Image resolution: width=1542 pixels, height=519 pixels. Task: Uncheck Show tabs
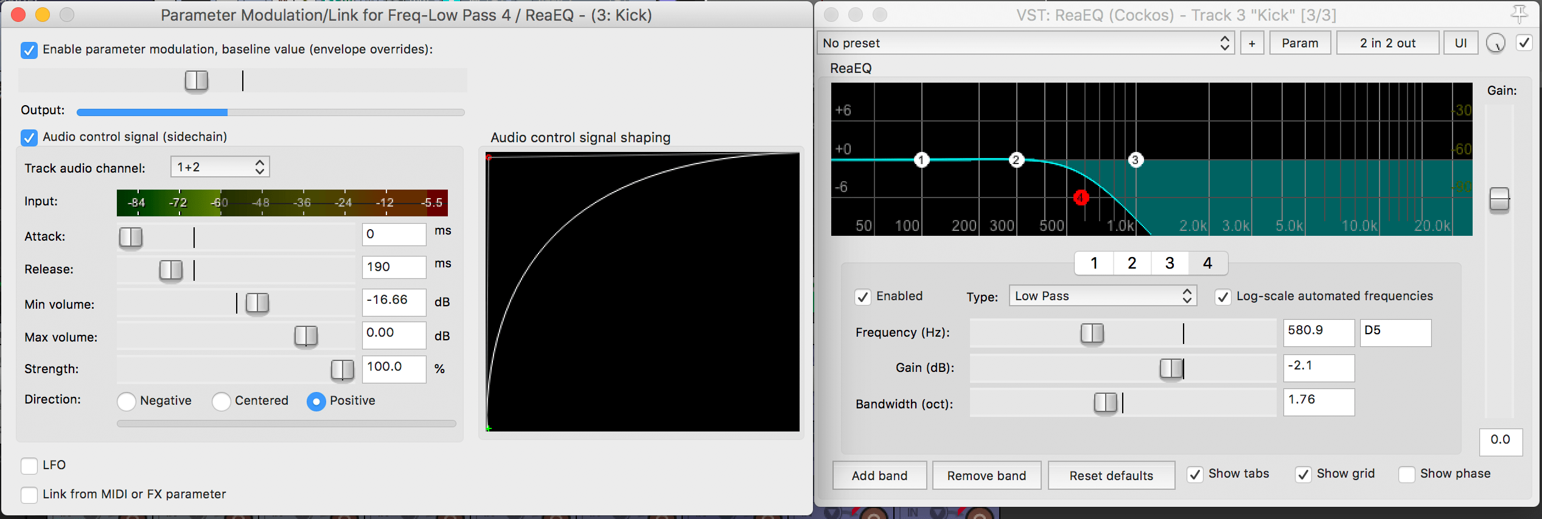(x=1195, y=475)
